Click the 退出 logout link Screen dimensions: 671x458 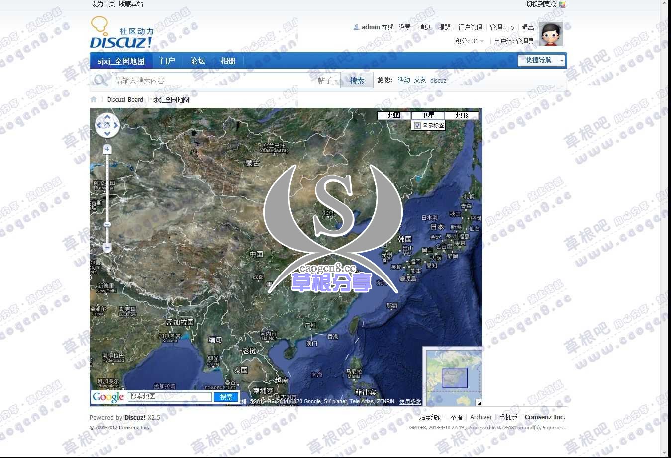[x=528, y=27]
